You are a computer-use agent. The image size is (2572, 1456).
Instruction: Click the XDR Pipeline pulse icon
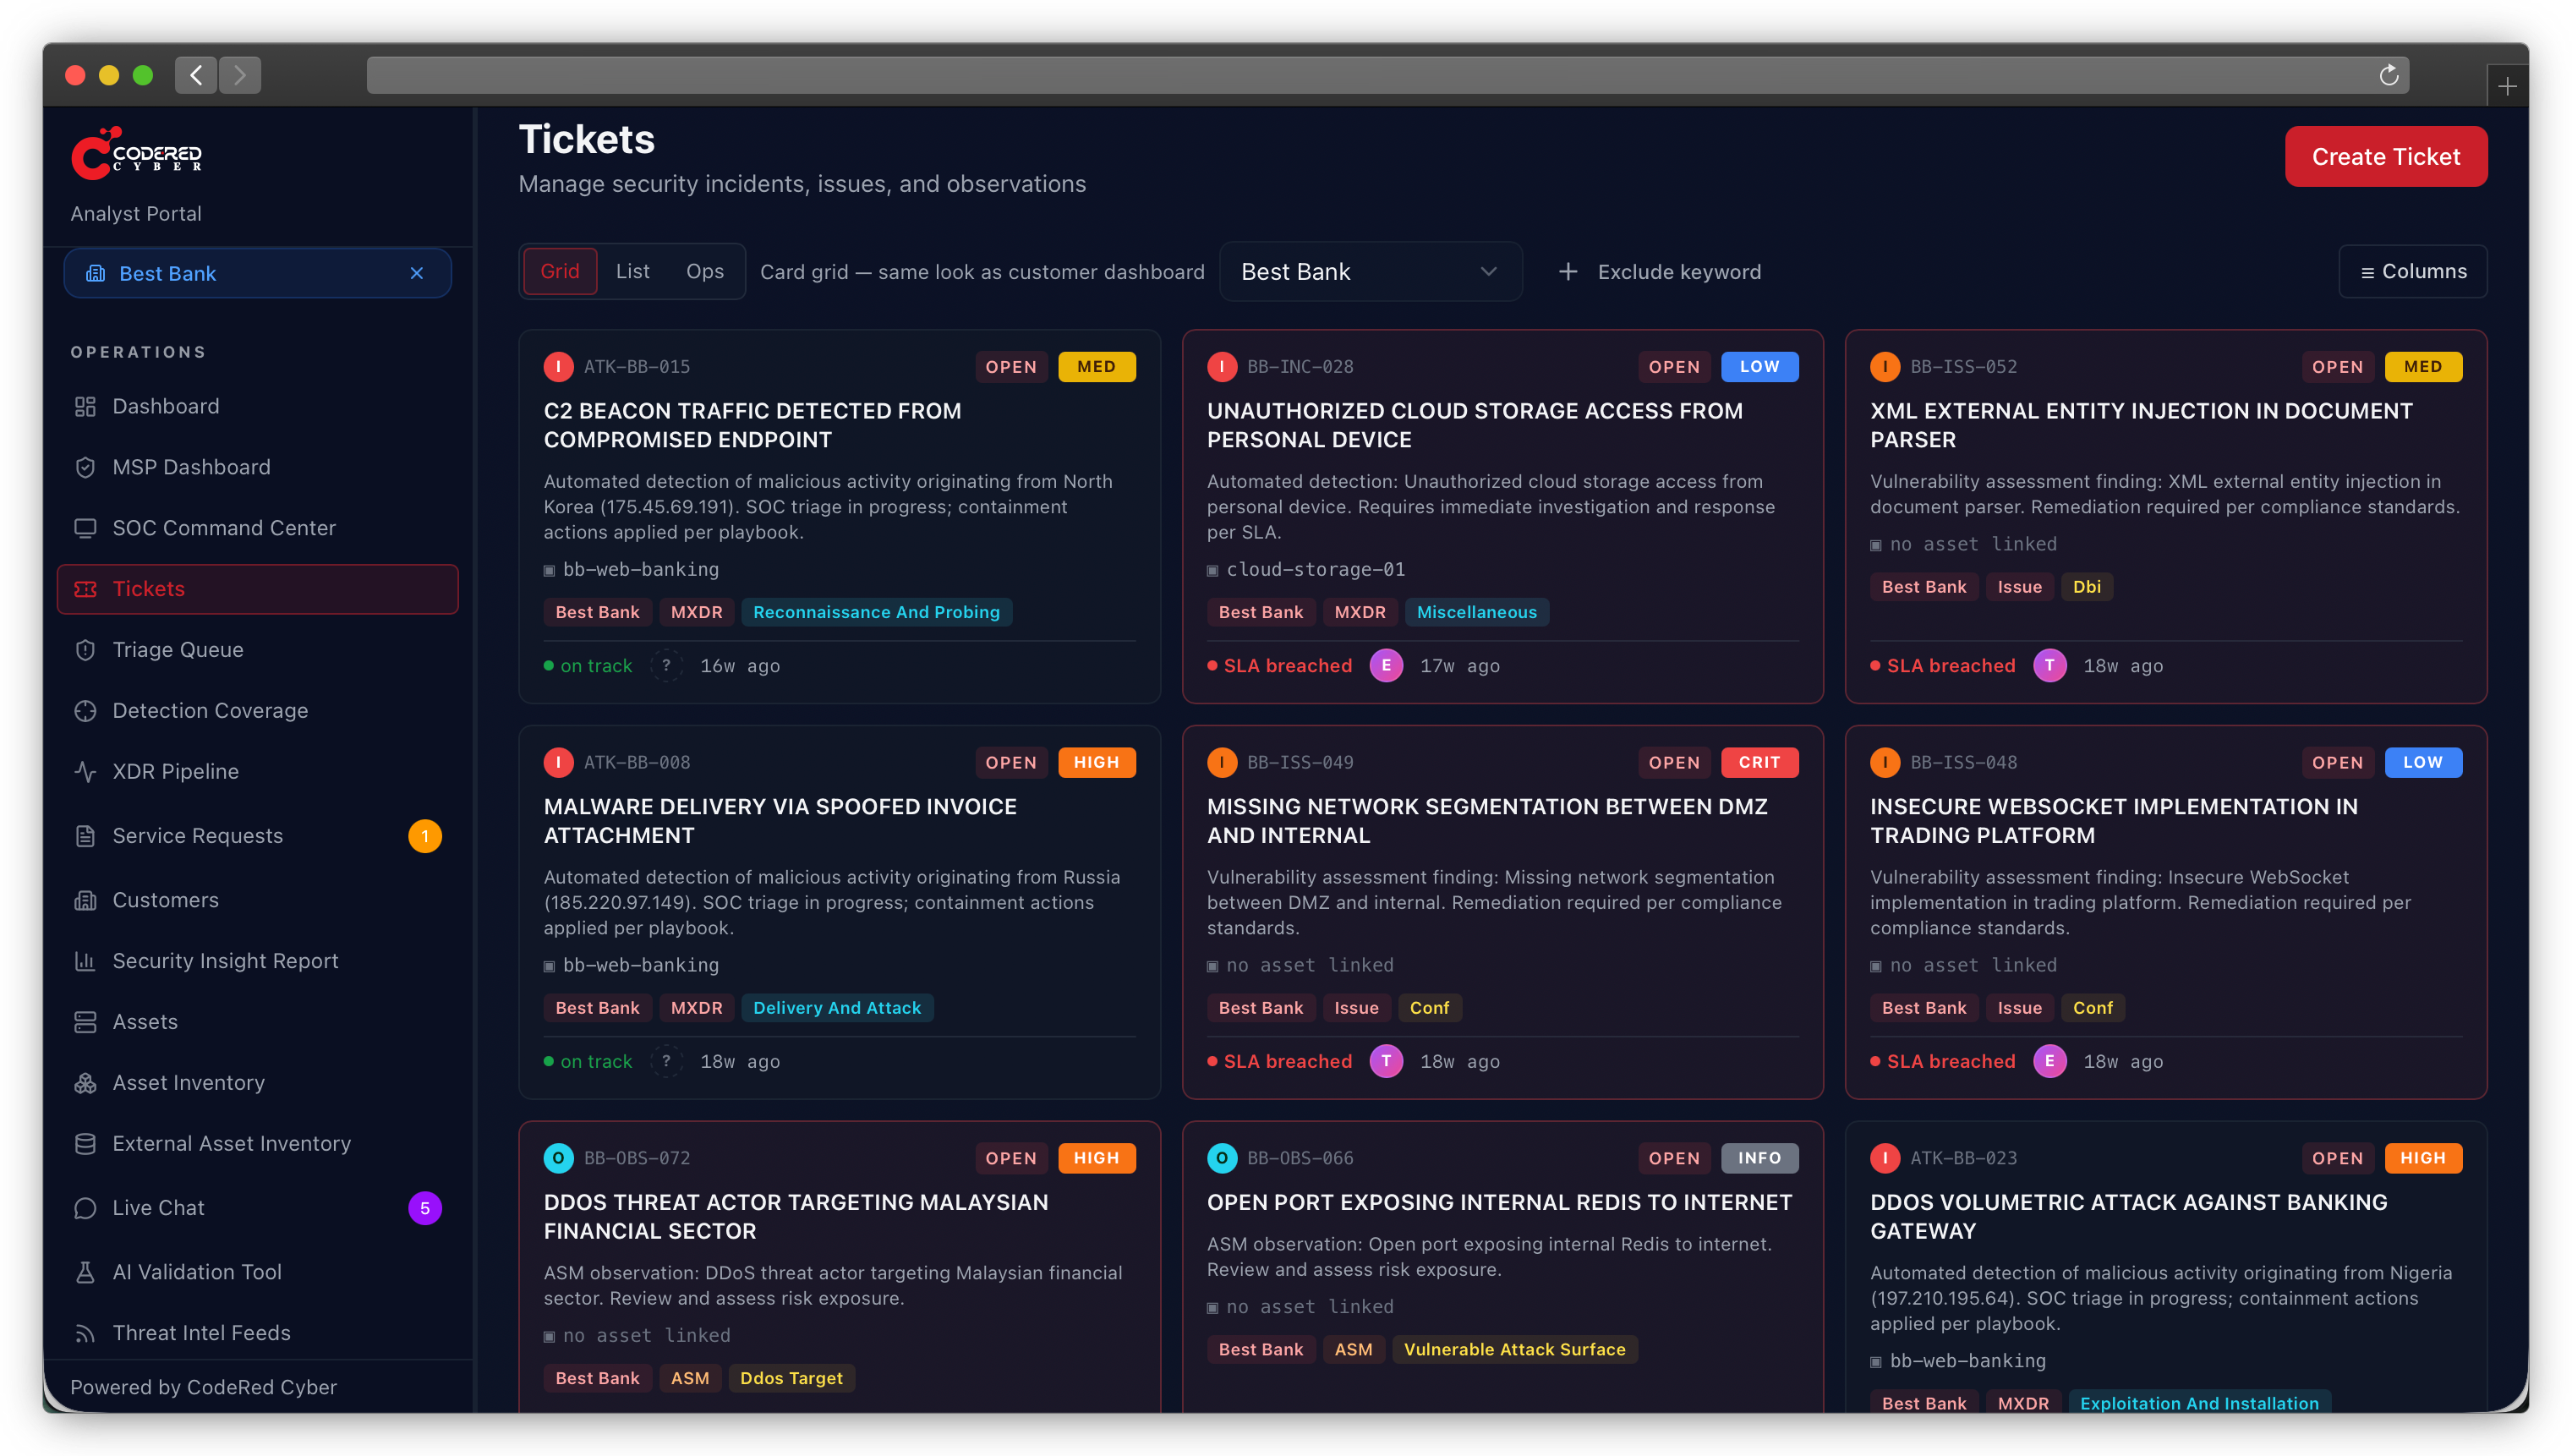(85, 772)
